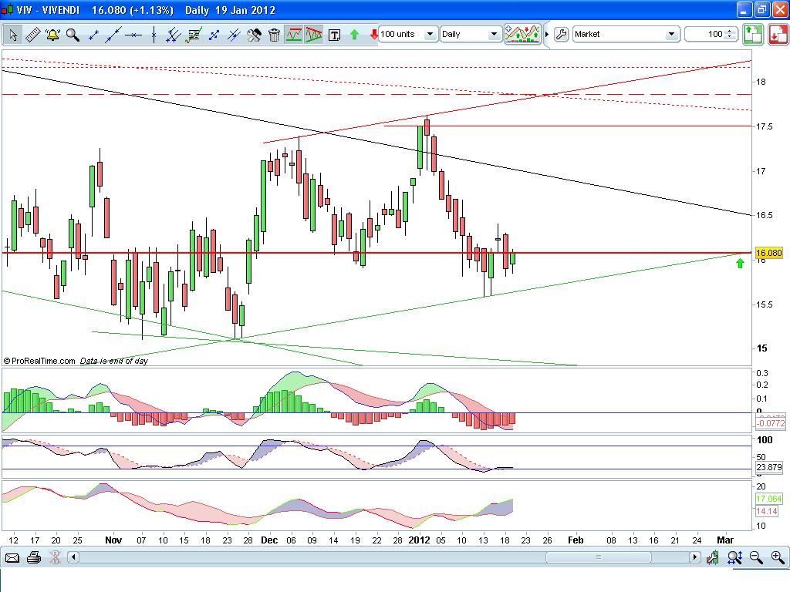Screen dimensions: 790x592
Task: Click the MACD value label -0.0772
Action: click(771, 423)
